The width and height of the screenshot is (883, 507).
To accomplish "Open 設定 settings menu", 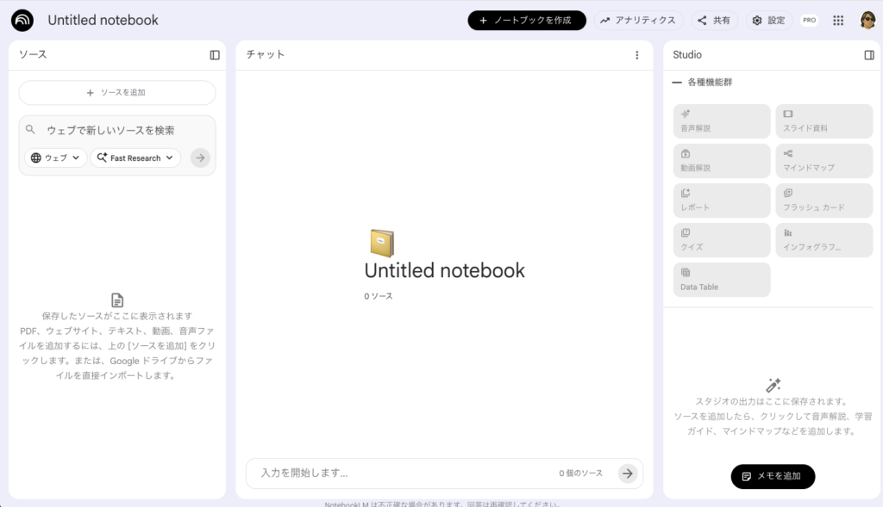I will click(768, 20).
